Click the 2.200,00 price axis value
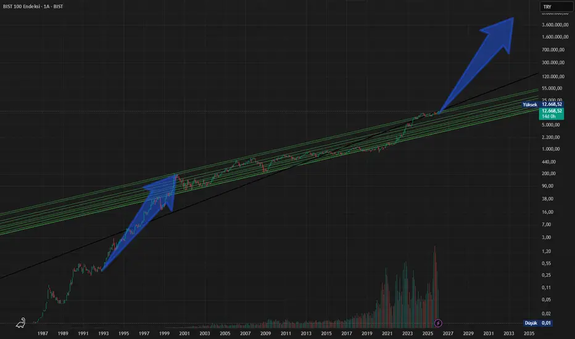 [x=551, y=137]
